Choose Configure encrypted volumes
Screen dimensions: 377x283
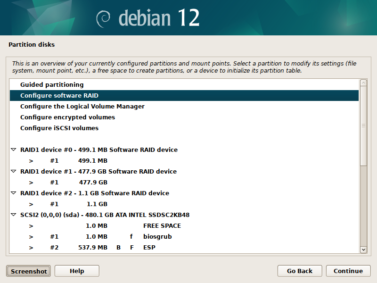pos(67,117)
